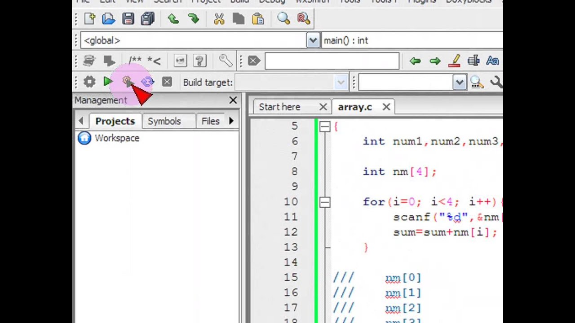Viewport: 575px width, 323px height.
Task: Show next Management tabs arrow
Action: coord(231,121)
